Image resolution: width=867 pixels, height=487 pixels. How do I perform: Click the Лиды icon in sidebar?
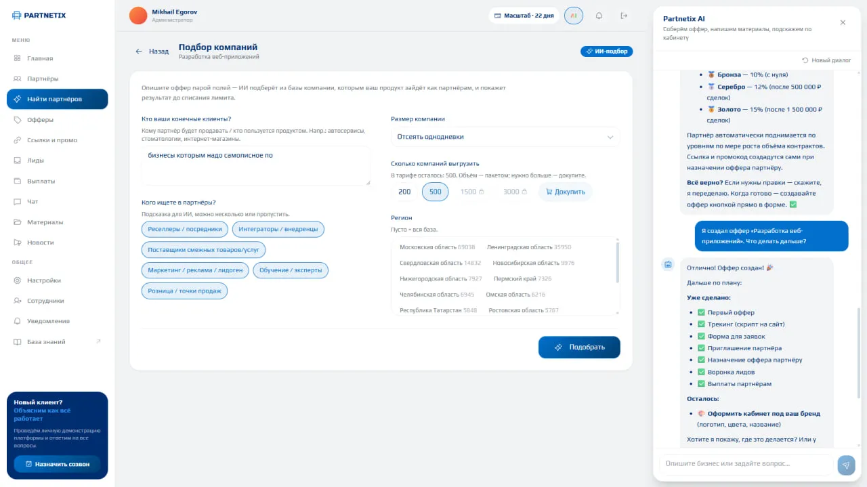(x=18, y=161)
